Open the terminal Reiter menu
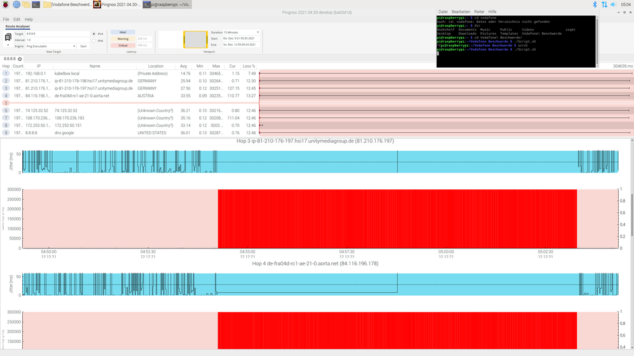The width and height of the screenshot is (634, 356). 479,11
